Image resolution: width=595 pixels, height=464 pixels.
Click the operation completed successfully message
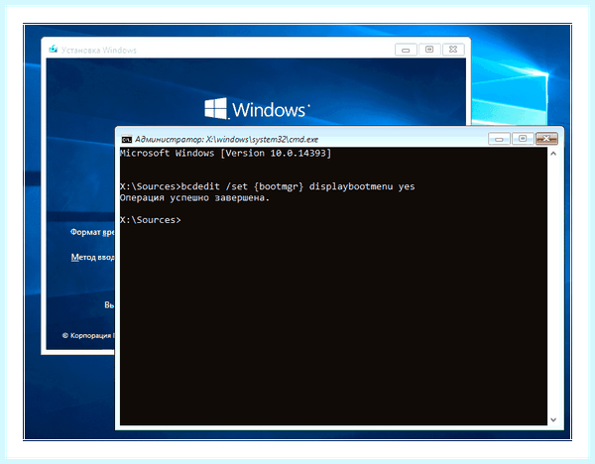point(194,198)
